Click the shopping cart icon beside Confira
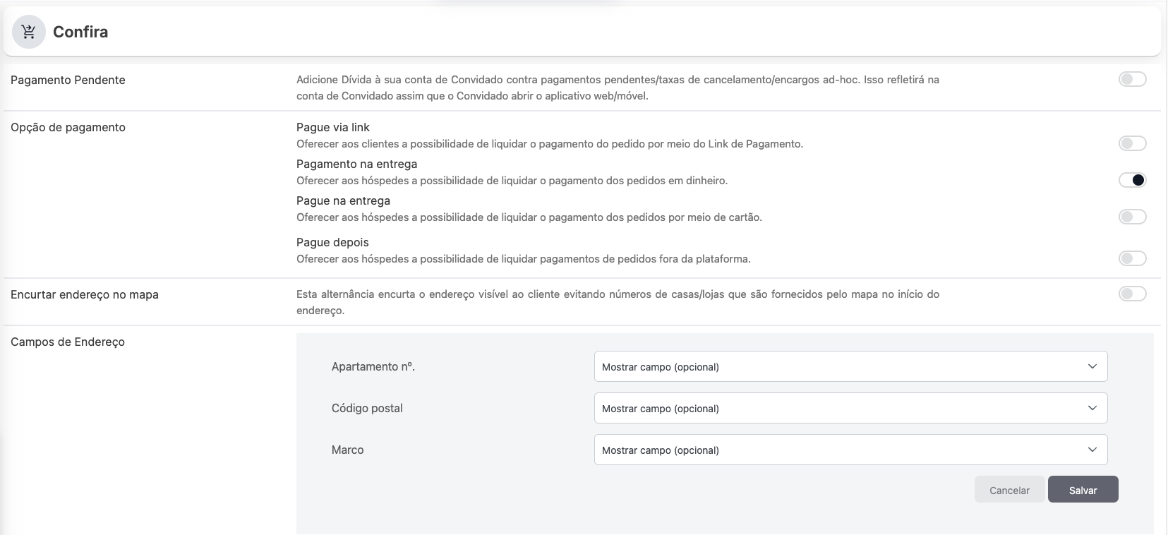The width and height of the screenshot is (1168, 535). pyautogui.click(x=29, y=32)
